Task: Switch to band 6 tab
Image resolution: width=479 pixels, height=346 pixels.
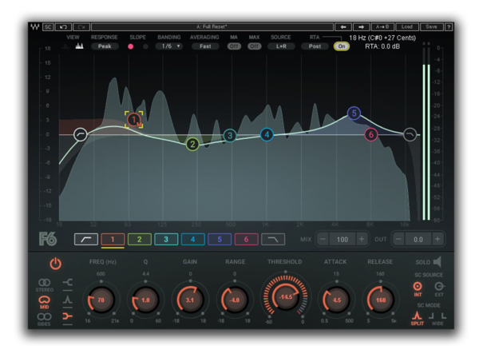Action: click(x=246, y=240)
